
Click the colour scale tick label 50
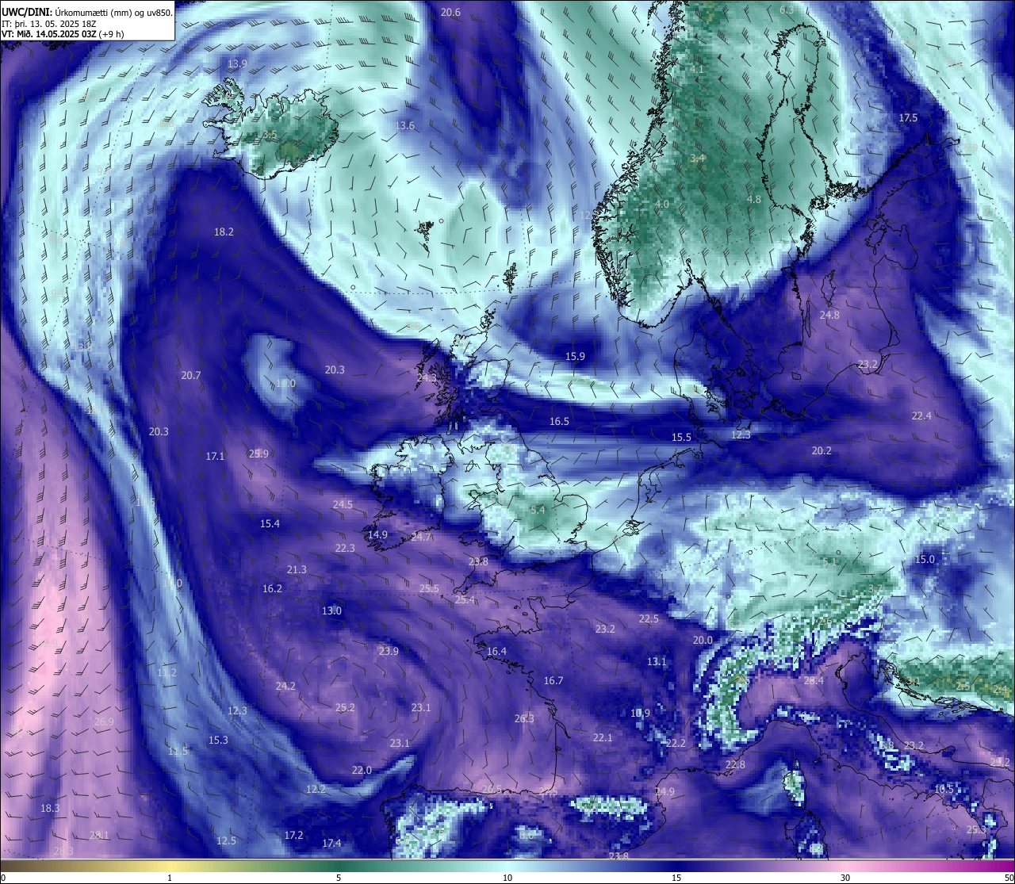click(x=1009, y=878)
